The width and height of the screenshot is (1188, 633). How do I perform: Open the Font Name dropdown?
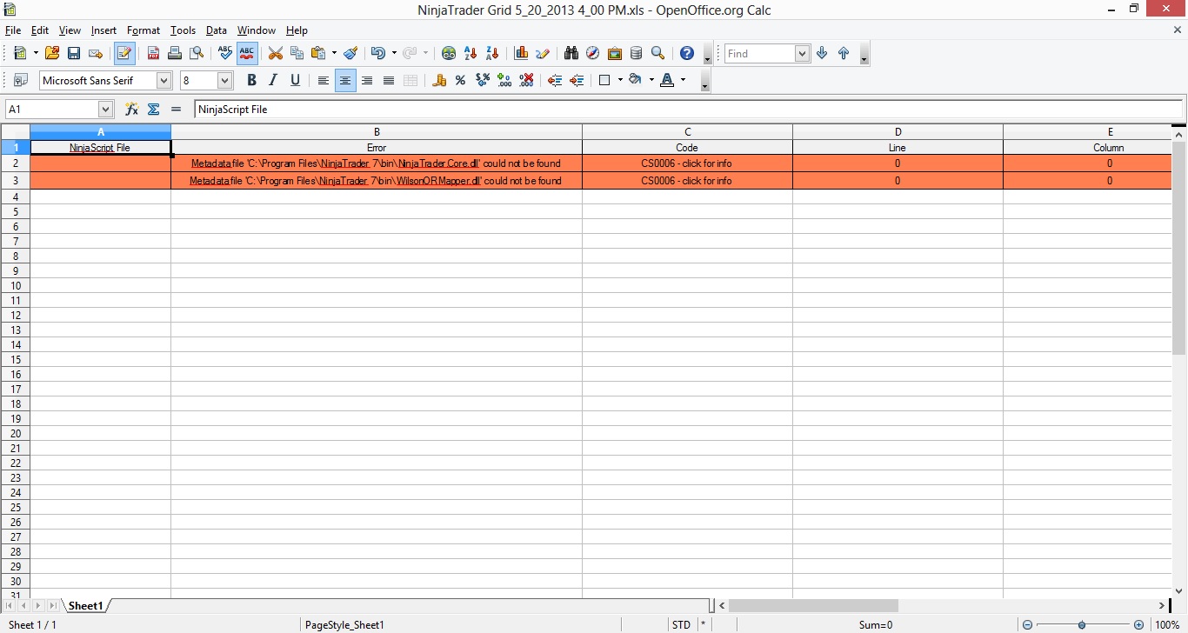[x=164, y=81]
